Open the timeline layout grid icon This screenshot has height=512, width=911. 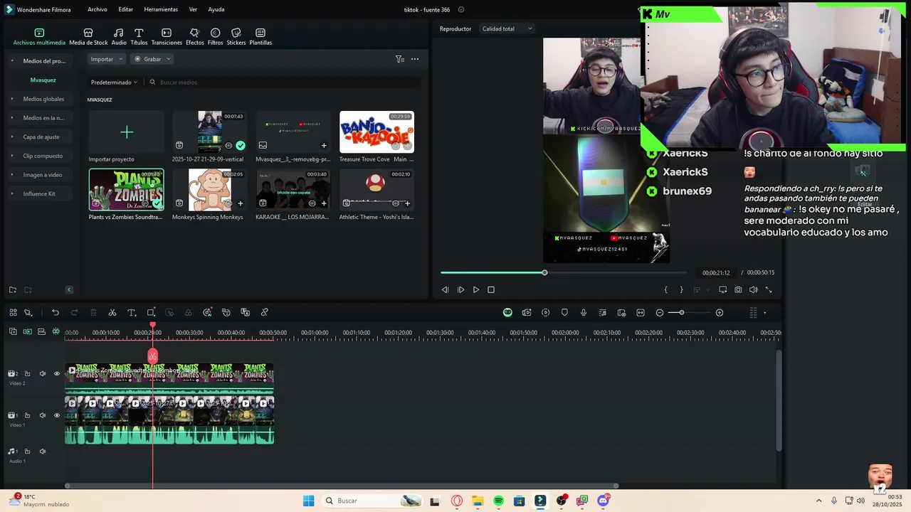click(x=13, y=313)
